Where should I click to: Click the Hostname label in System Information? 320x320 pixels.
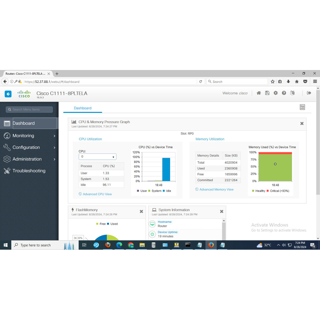tap(165, 222)
